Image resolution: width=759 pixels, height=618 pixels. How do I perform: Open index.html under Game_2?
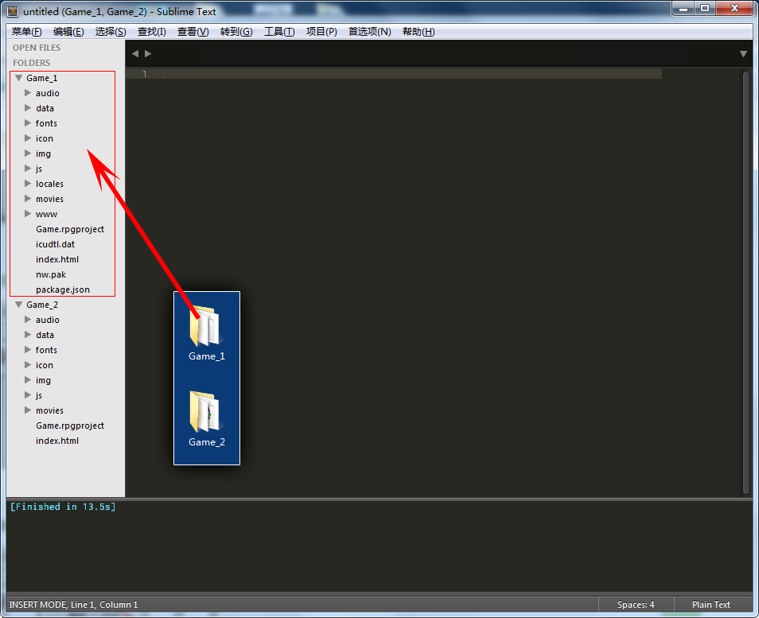click(x=57, y=441)
